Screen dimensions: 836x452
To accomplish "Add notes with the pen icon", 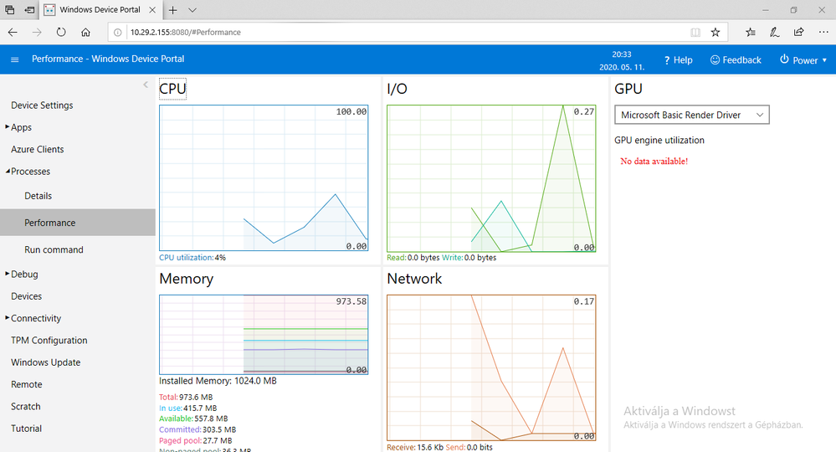I will (775, 33).
